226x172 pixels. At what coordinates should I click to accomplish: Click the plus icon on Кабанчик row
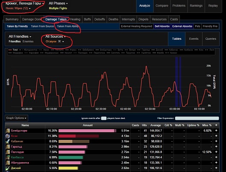pos(216,141)
